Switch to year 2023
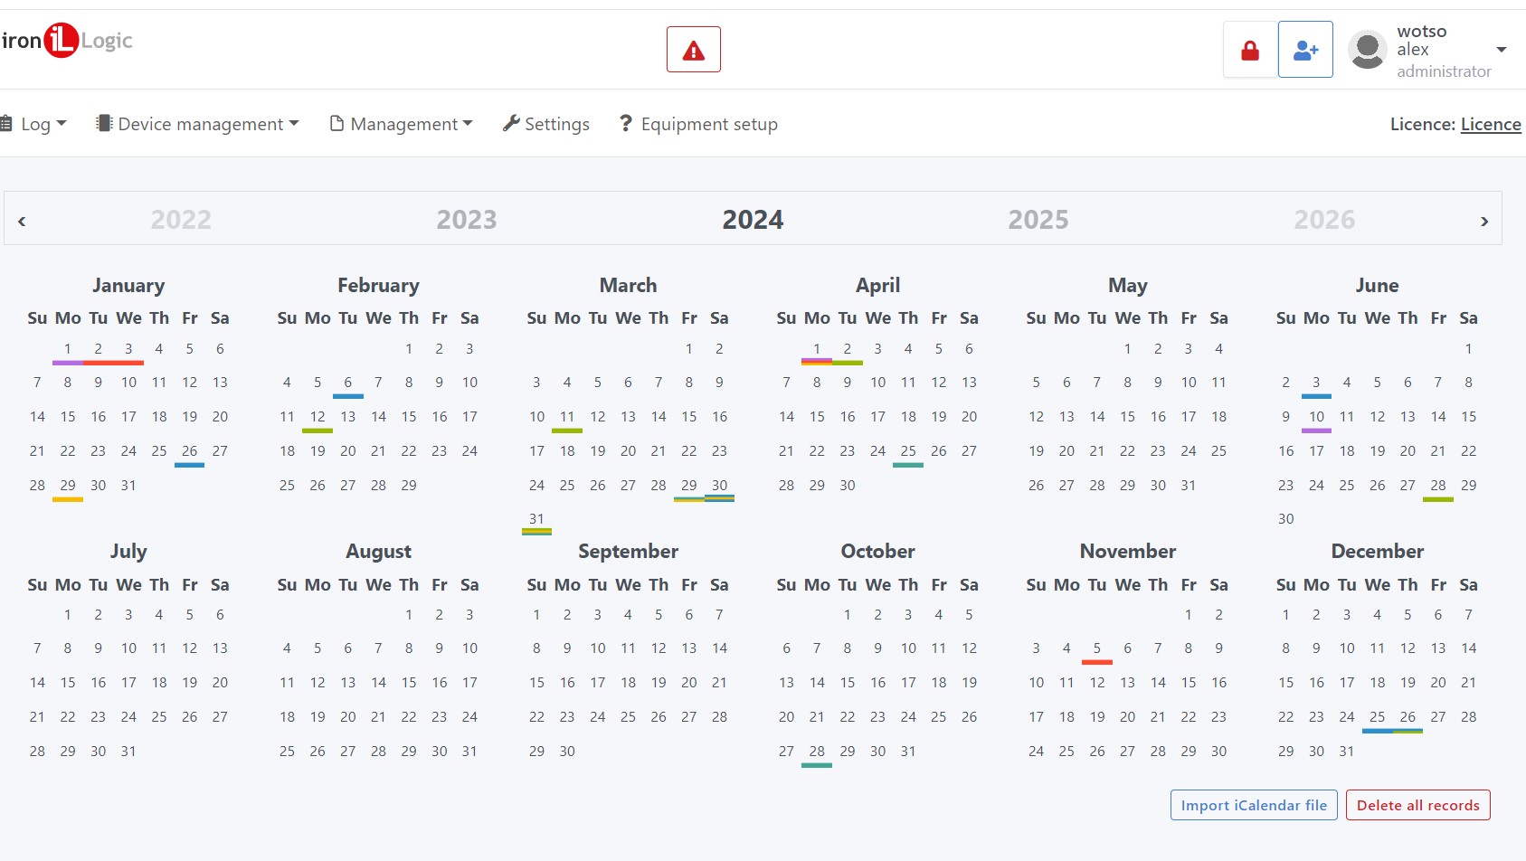1526x861 pixels. pyautogui.click(x=466, y=220)
